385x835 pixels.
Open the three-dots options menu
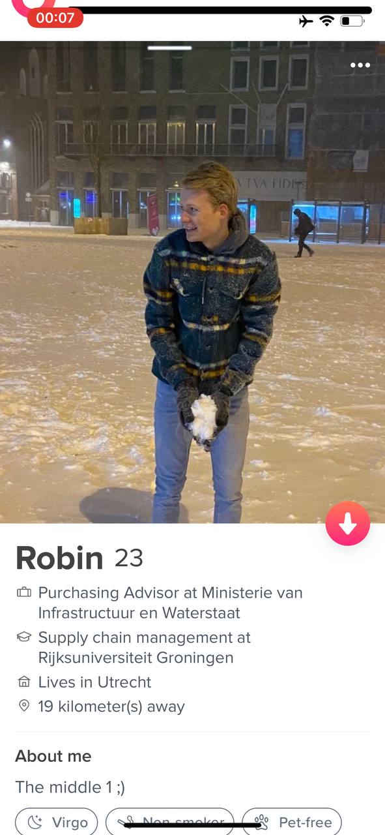pos(360,65)
